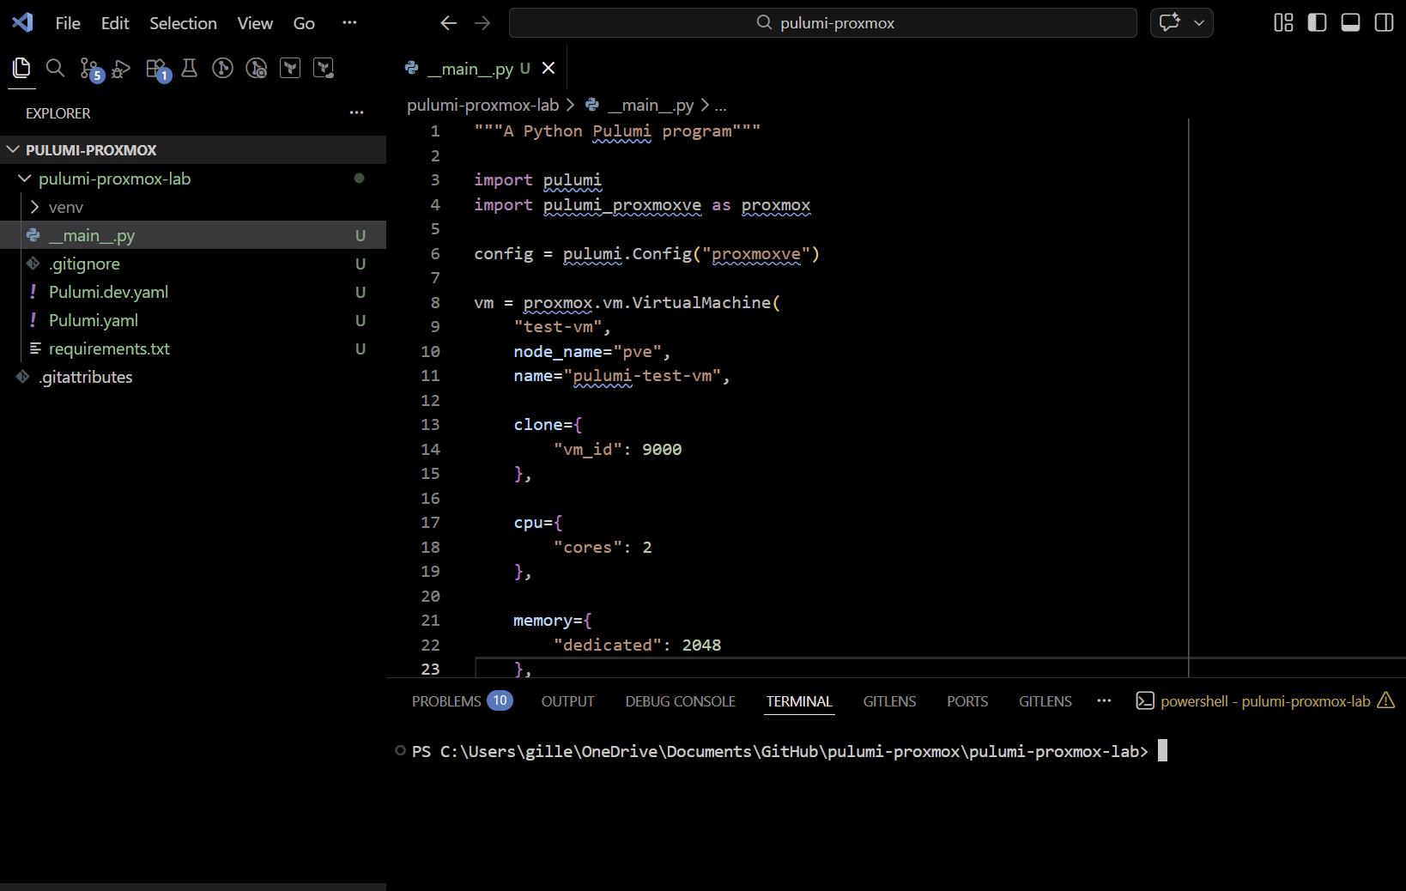Expand the venv folder
Image resolution: width=1406 pixels, height=891 pixels.
click(x=66, y=208)
